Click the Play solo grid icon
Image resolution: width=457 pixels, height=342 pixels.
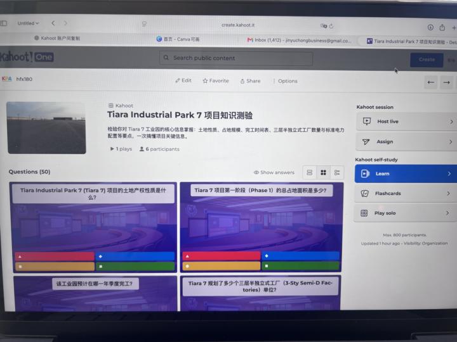coord(364,213)
